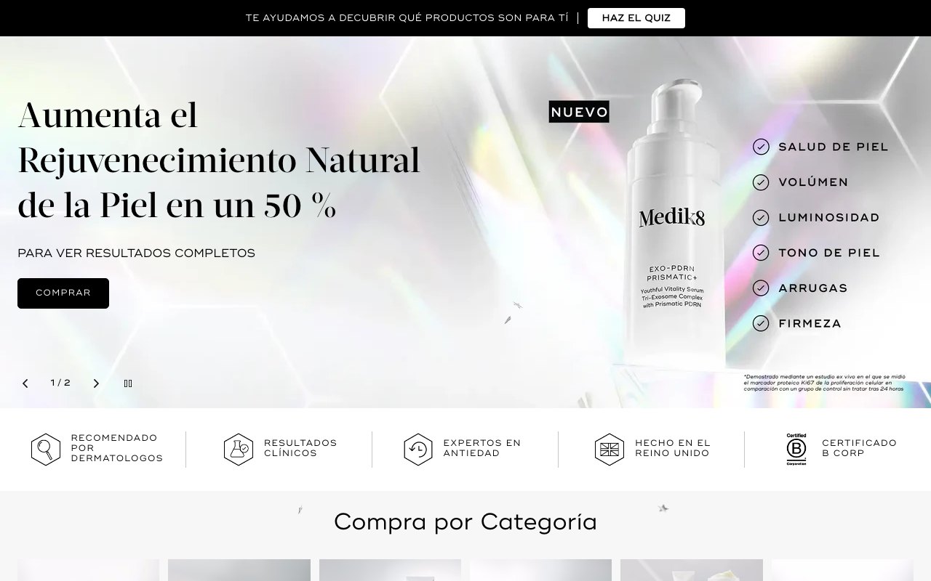
Task: Go to next slide arrow
Action: click(95, 383)
